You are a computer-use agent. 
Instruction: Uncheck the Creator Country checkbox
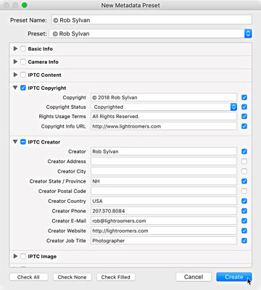(244, 201)
